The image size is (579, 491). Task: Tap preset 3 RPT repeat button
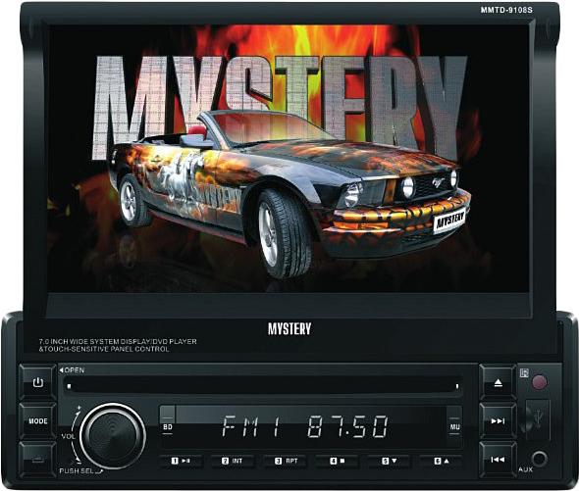286,461
